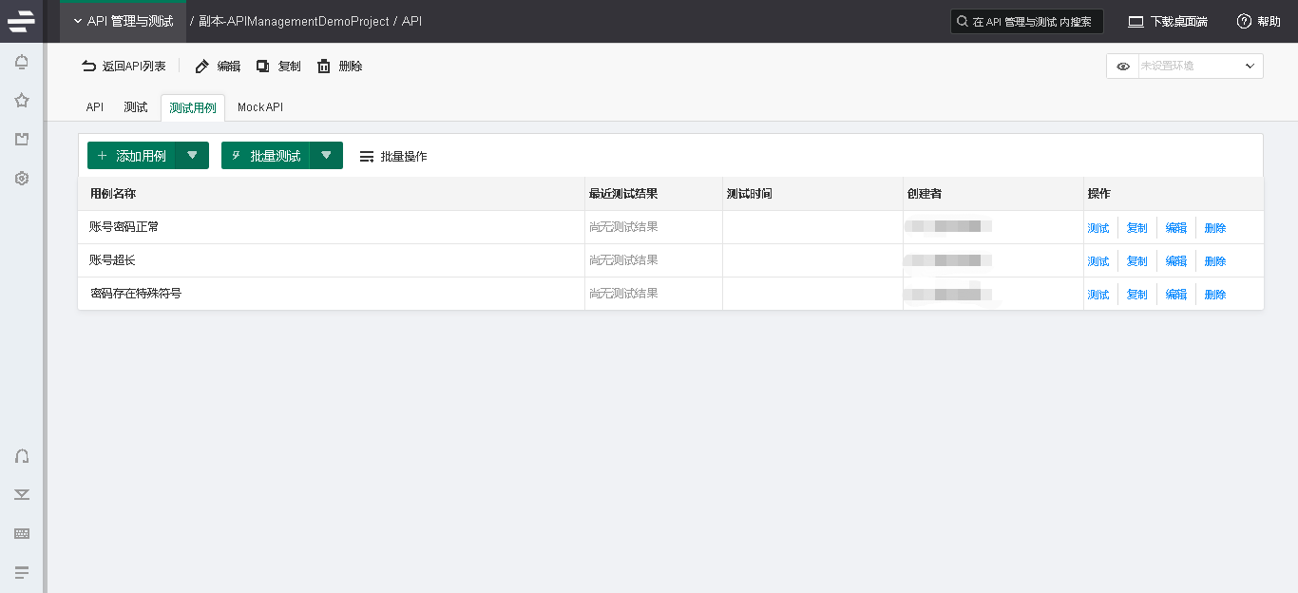Open the arrow dropdown beside 批量测试
This screenshot has height=593, width=1298.
click(x=326, y=156)
